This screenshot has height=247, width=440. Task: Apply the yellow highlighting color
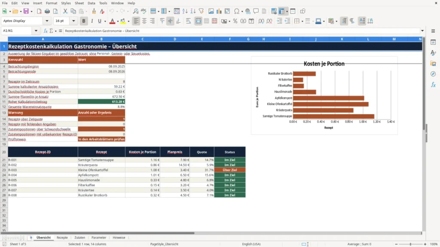point(123,21)
